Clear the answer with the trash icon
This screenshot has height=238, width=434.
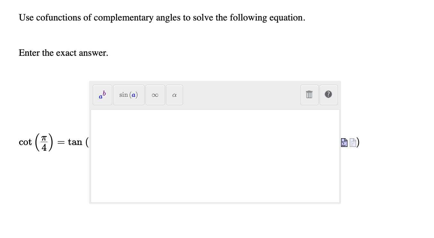tap(309, 95)
